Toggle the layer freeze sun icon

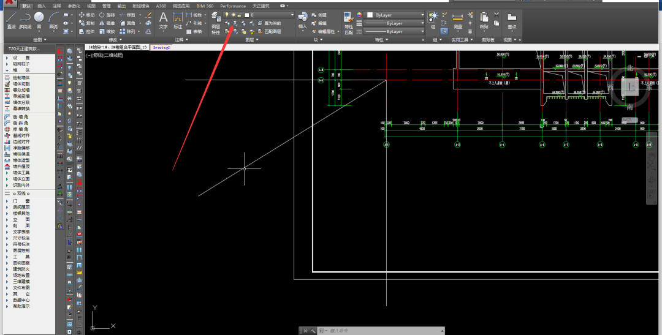[x=232, y=14]
